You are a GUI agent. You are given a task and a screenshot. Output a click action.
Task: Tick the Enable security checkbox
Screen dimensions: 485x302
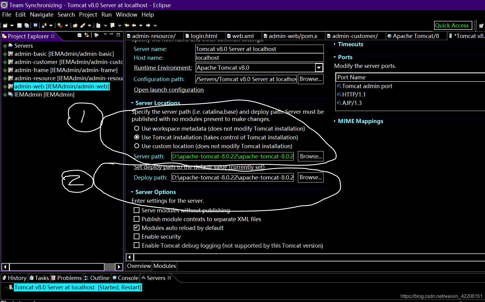point(136,236)
